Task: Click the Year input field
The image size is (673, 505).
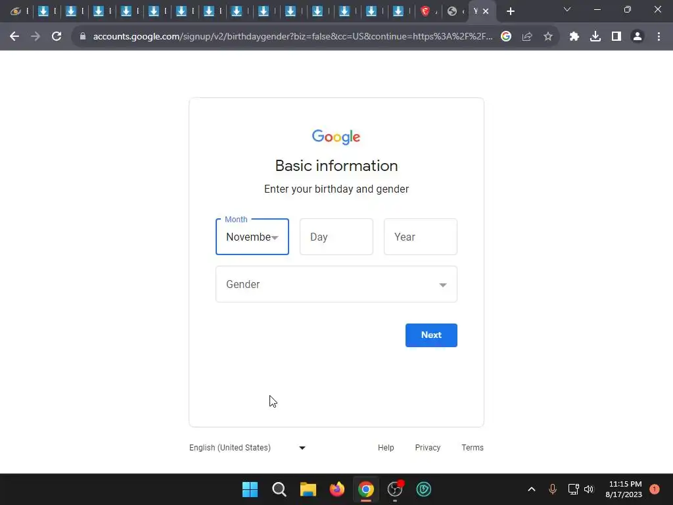Action: [421, 237]
